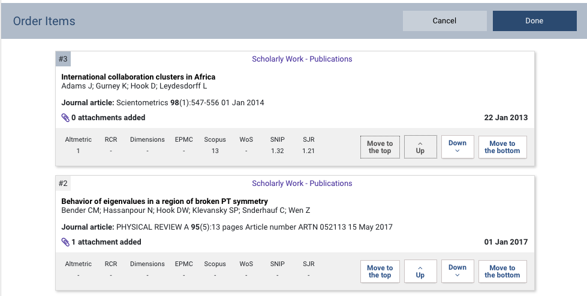The image size is (587, 296).
Task: Click the Cancel button
Action: tap(444, 21)
